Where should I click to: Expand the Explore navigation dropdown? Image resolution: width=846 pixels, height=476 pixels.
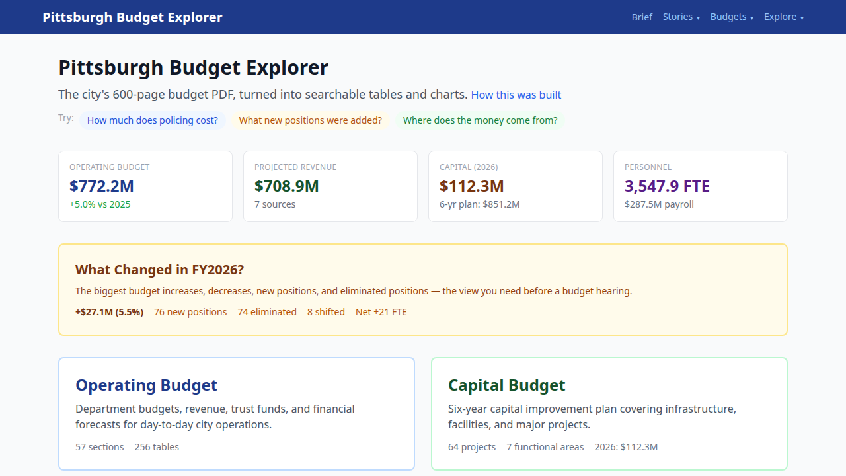coord(784,17)
